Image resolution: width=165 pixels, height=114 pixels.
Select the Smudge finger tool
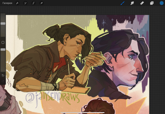click(132, 3)
